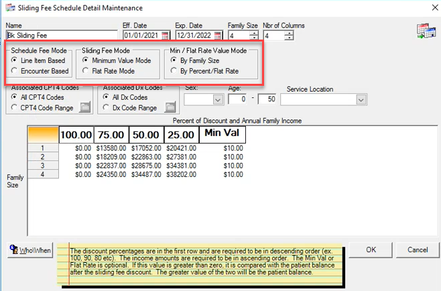Screen dimensions: 441x291
Task: Click the 25.00 discount percent column header
Action: tap(181, 135)
